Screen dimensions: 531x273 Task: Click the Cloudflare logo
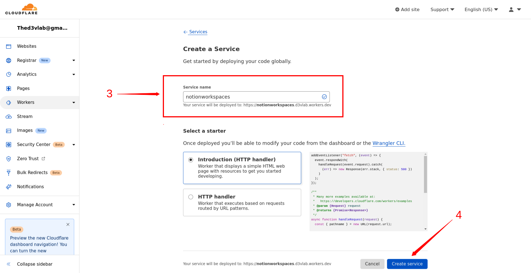[x=21, y=9]
